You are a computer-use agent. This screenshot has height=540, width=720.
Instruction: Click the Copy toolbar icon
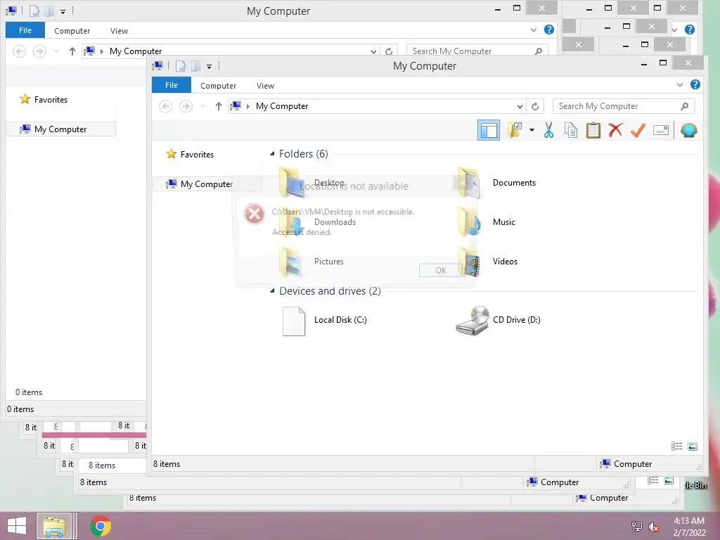pos(571,130)
